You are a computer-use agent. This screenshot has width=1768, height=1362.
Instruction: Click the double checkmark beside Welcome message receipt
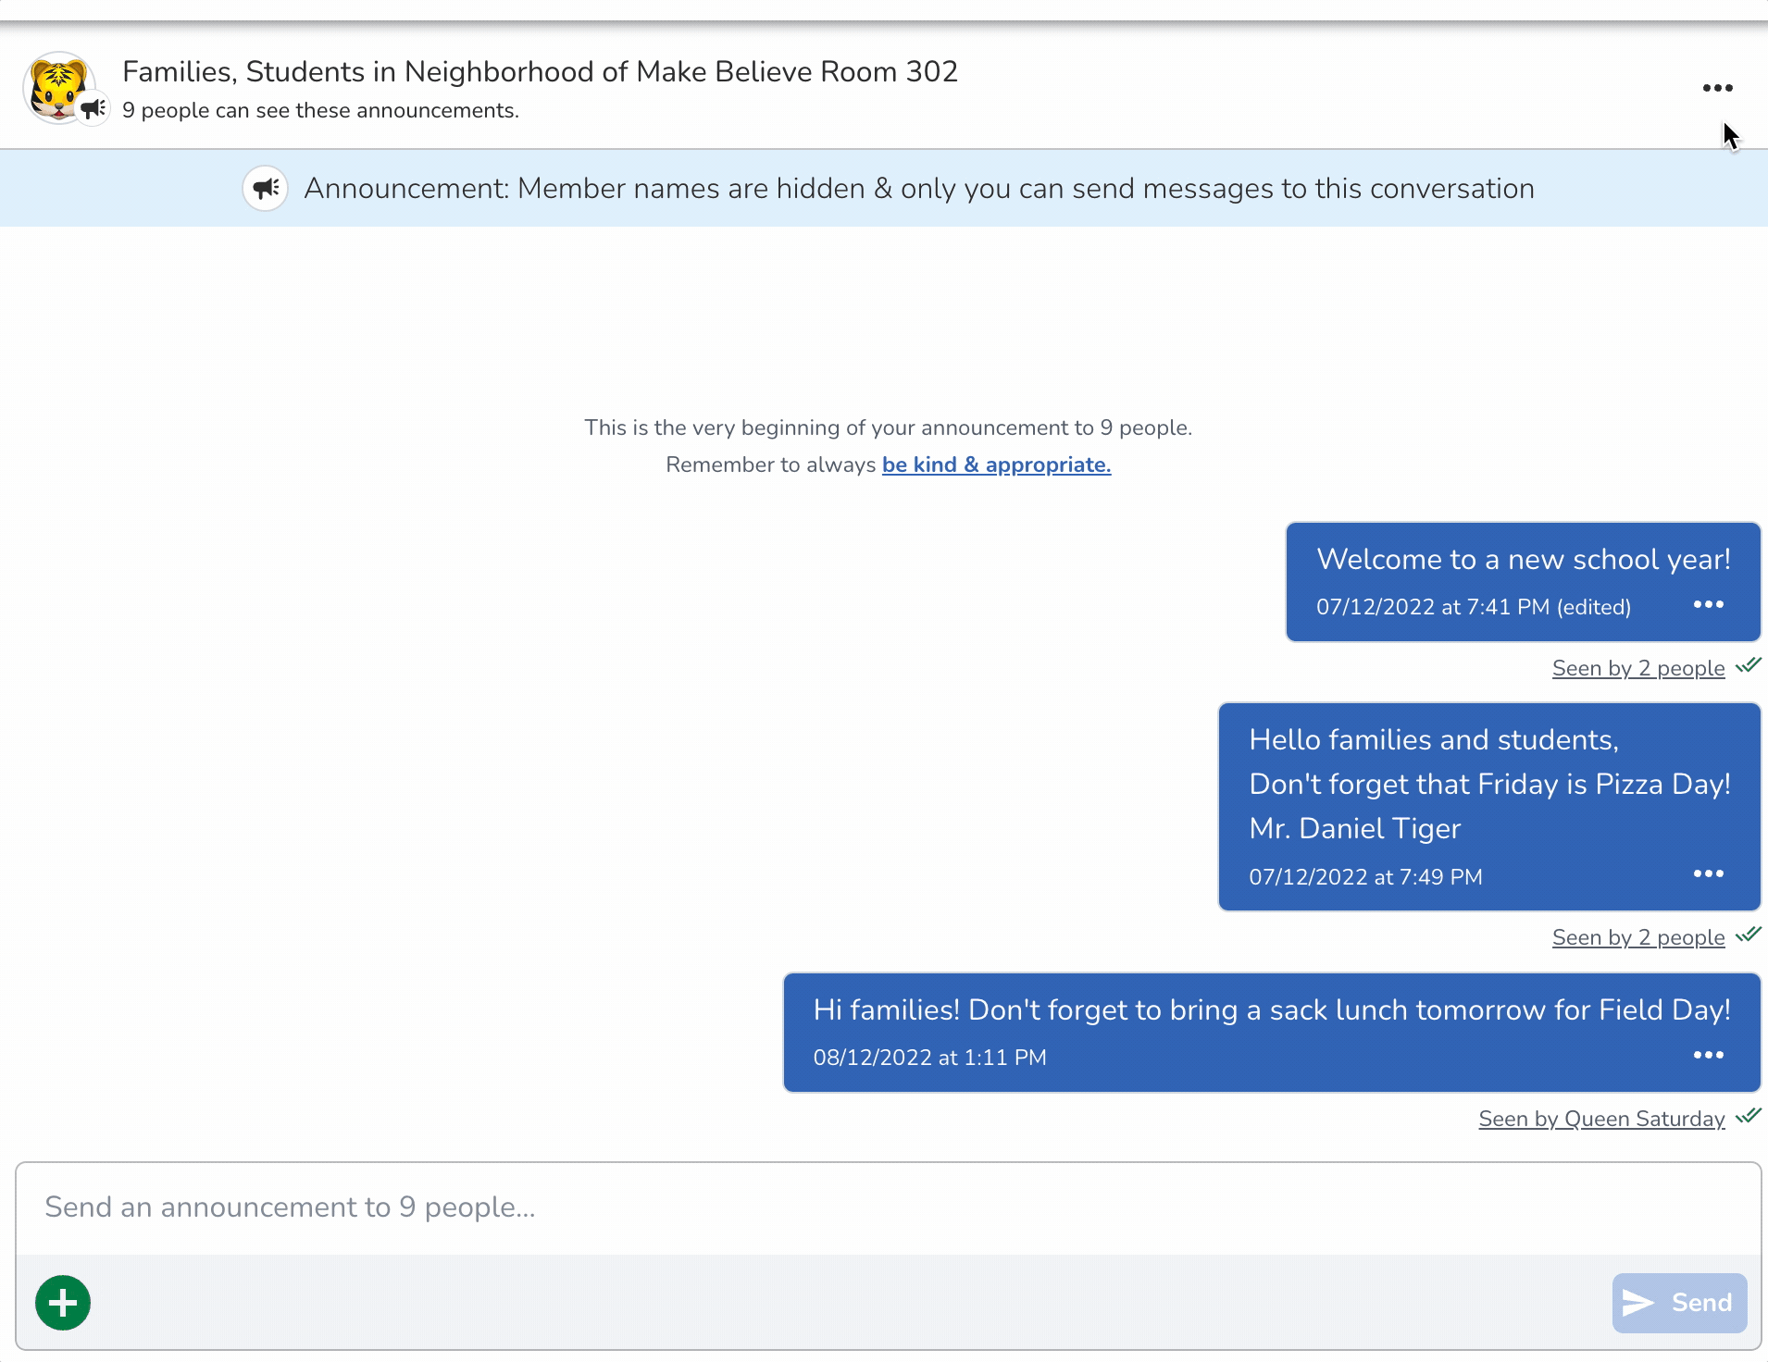click(1749, 665)
